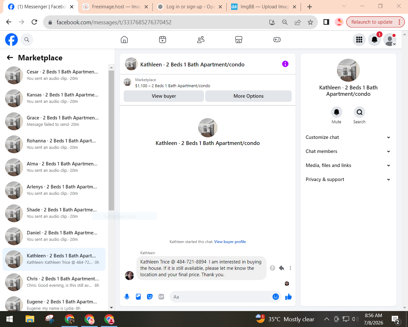Open Arlenys conversation
Image resolution: width=408 pixels, height=327 pixels.
[x=54, y=190]
